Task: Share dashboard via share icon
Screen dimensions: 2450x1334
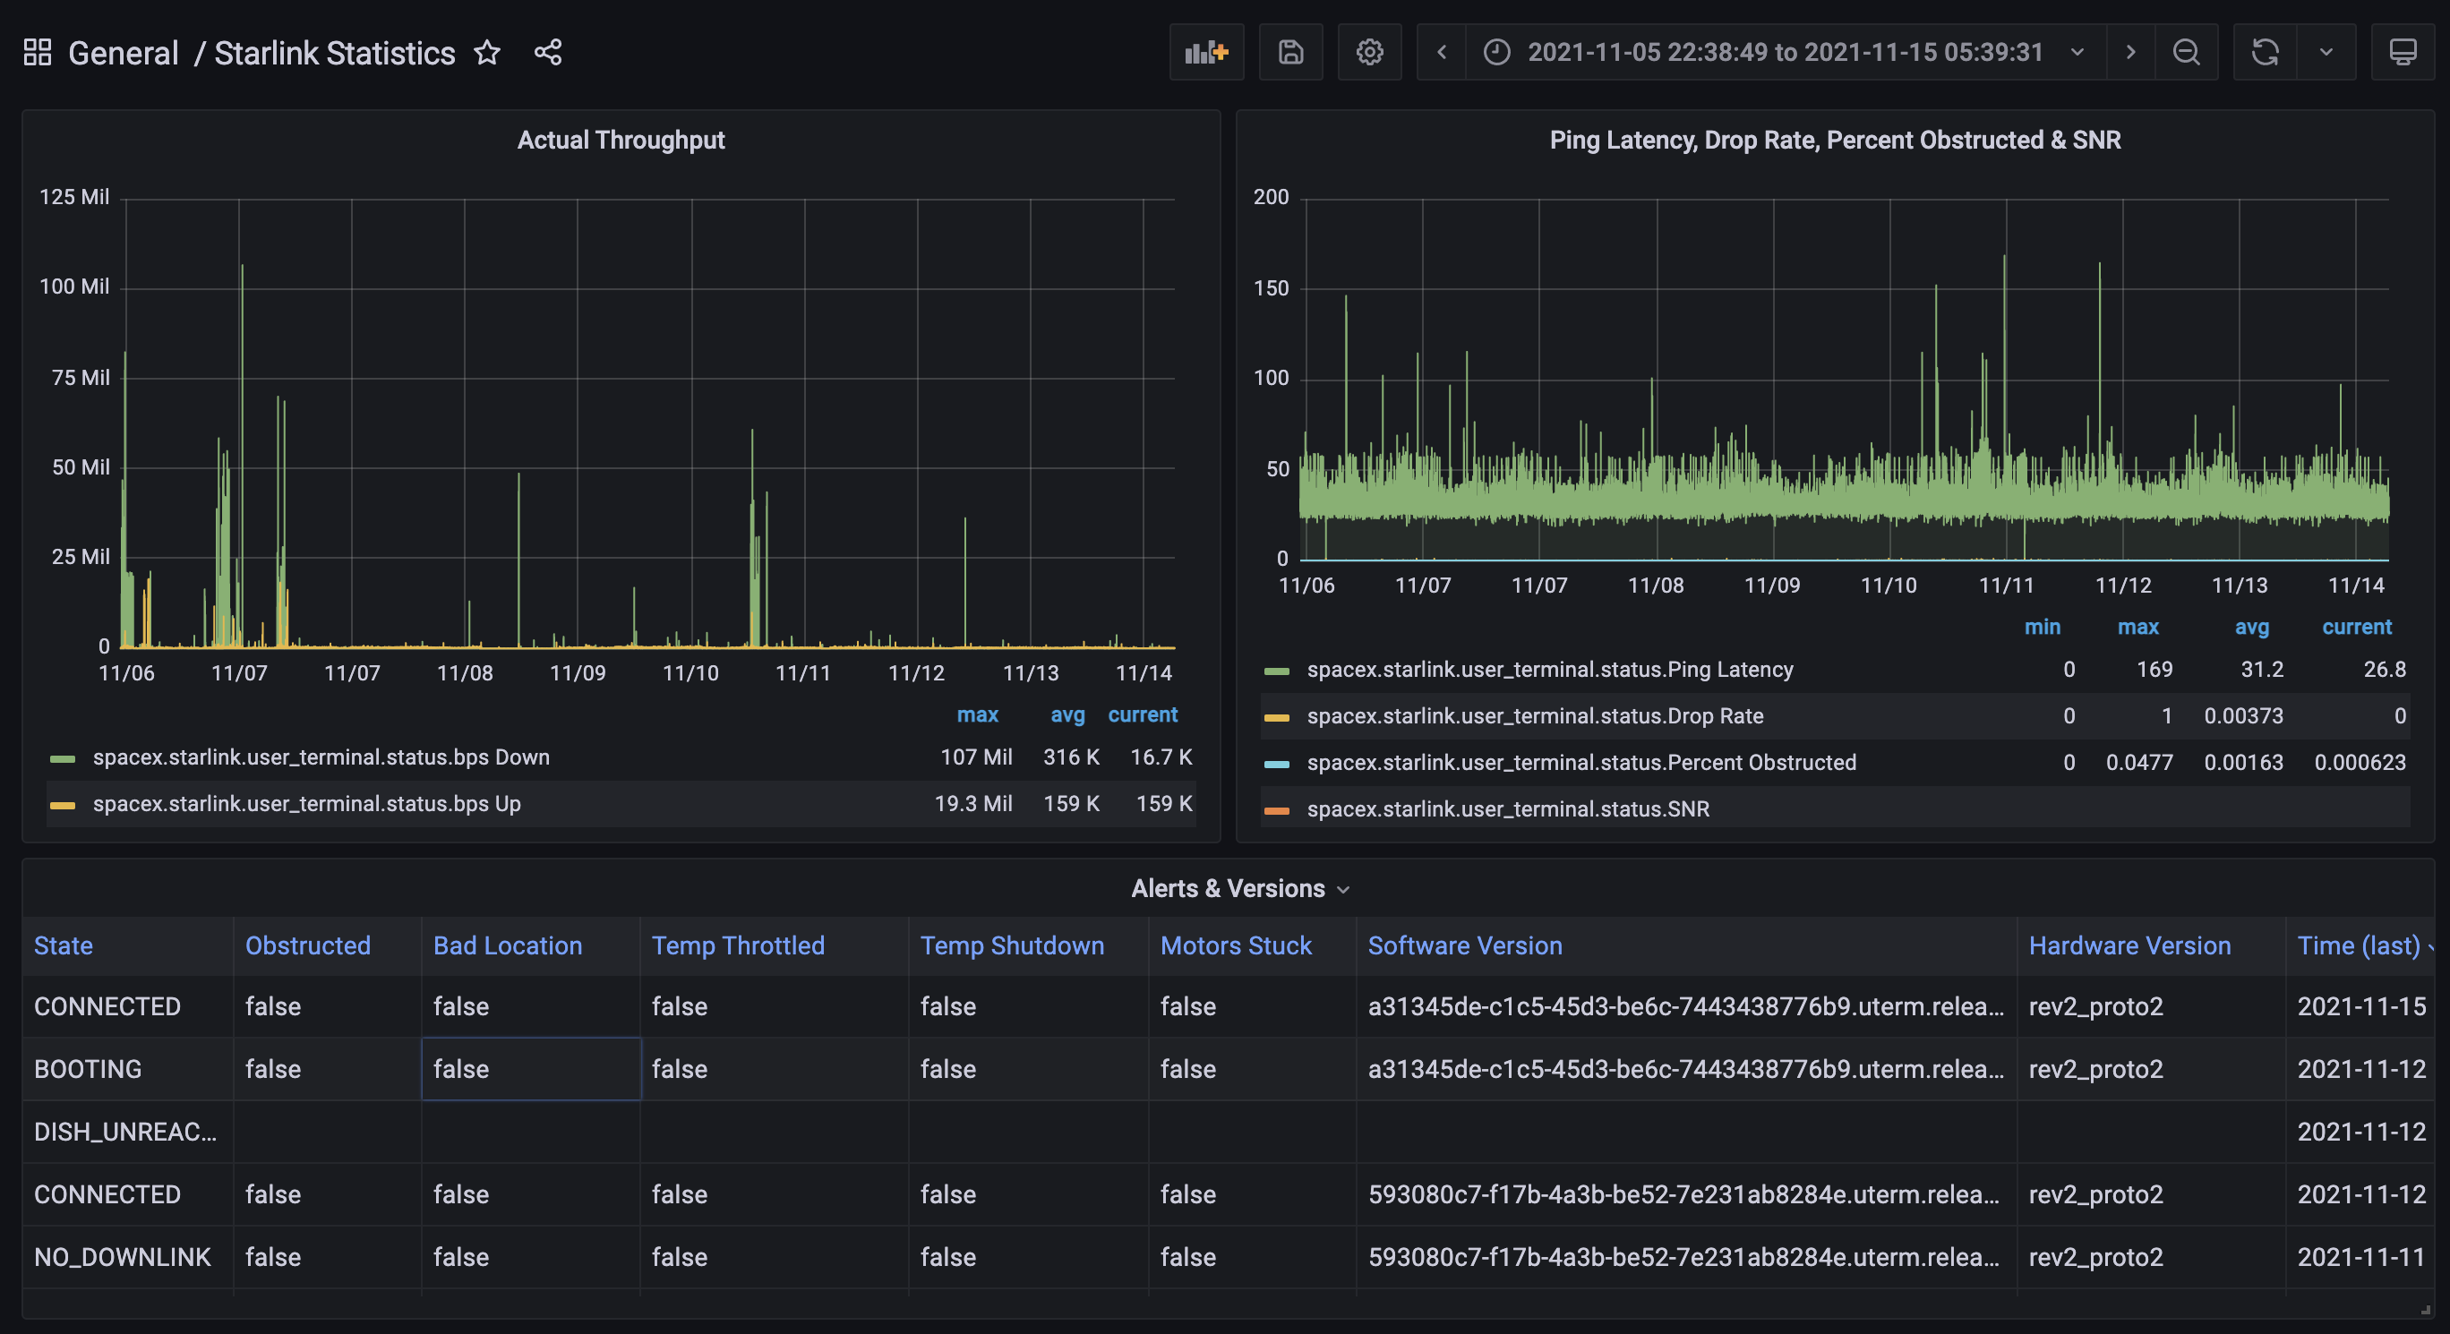Action: pos(548,52)
